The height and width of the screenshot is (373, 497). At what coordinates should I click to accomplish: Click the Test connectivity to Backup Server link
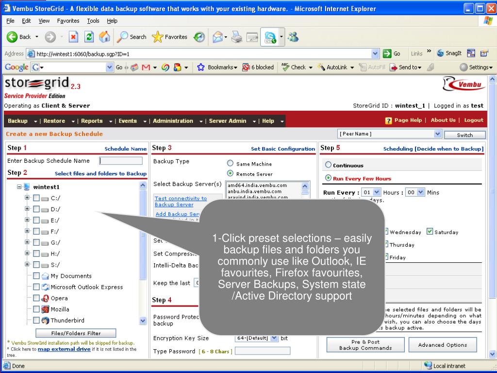pos(181,201)
